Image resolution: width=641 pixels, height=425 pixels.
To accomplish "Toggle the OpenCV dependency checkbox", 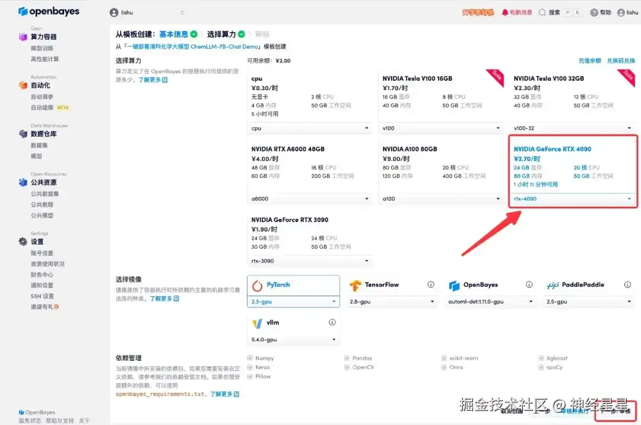I will point(347,367).
